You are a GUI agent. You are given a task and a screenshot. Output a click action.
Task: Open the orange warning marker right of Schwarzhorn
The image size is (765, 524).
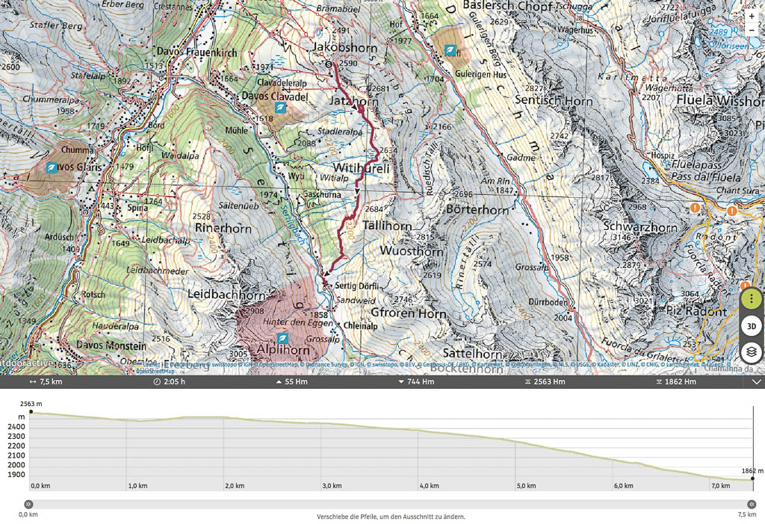[x=696, y=208]
